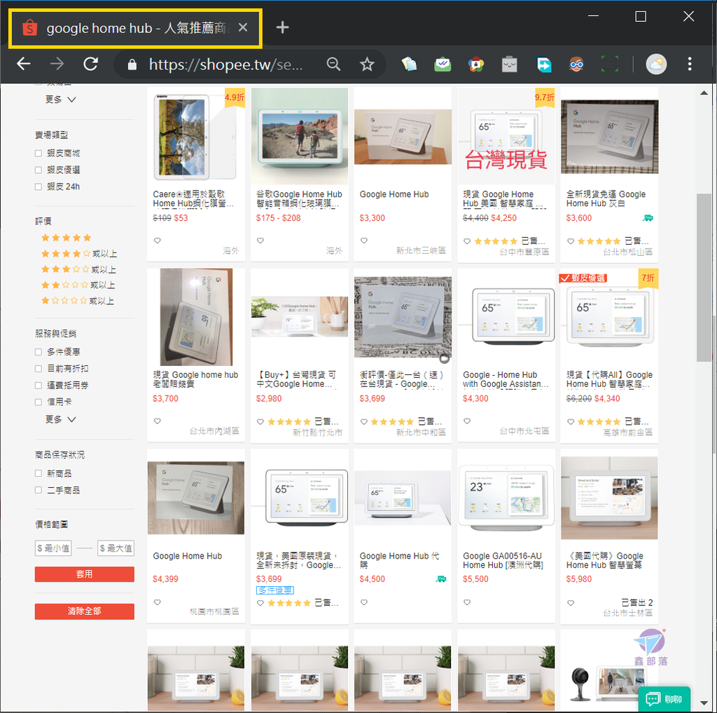Select the 新商品 condition checkbox
Screen dimensions: 717x713
tap(39, 473)
